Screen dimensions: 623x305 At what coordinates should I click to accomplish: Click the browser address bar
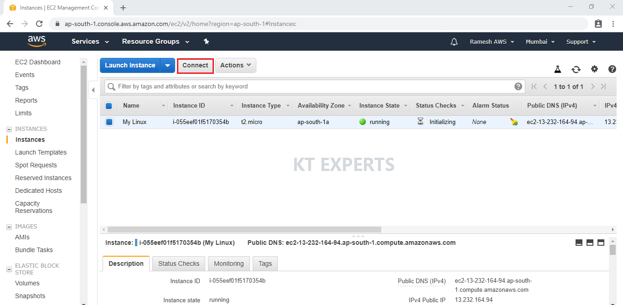tap(319, 24)
